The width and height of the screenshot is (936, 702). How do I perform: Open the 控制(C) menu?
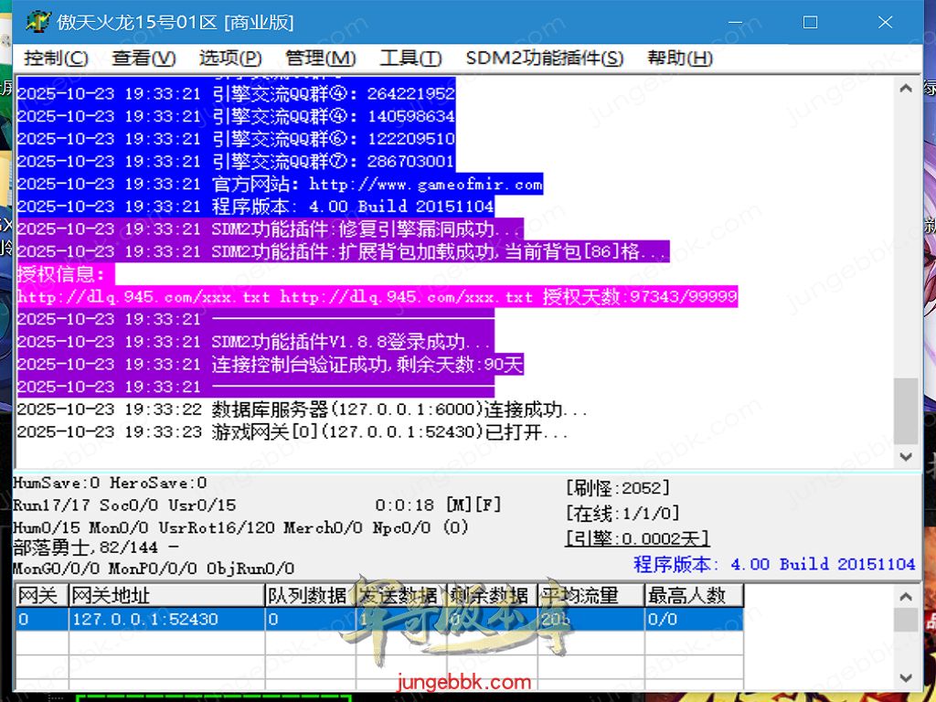tap(56, 58)
